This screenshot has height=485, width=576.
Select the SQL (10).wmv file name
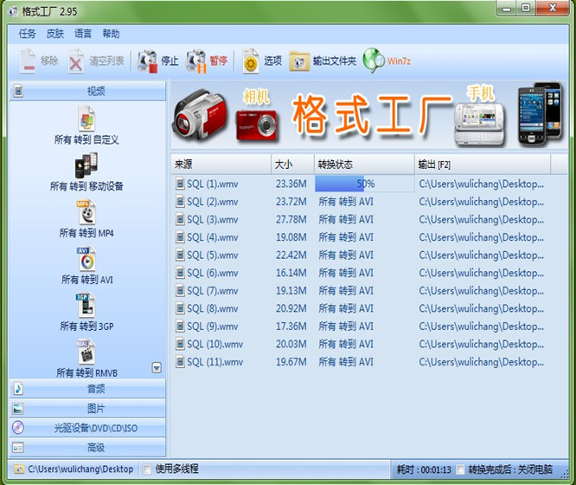tap(214, 344)
